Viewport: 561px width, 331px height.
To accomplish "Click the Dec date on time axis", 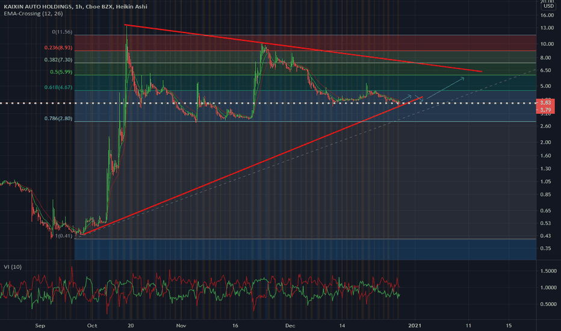I will (x=290, y=326).
